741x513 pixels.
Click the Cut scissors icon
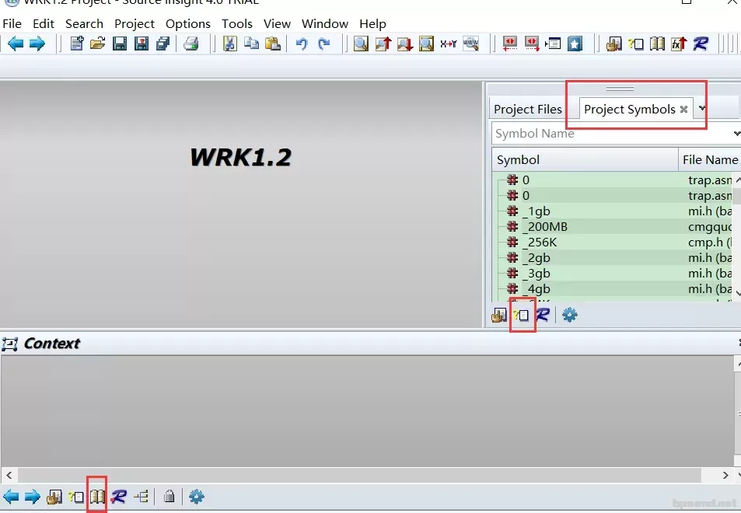point(229,44)
